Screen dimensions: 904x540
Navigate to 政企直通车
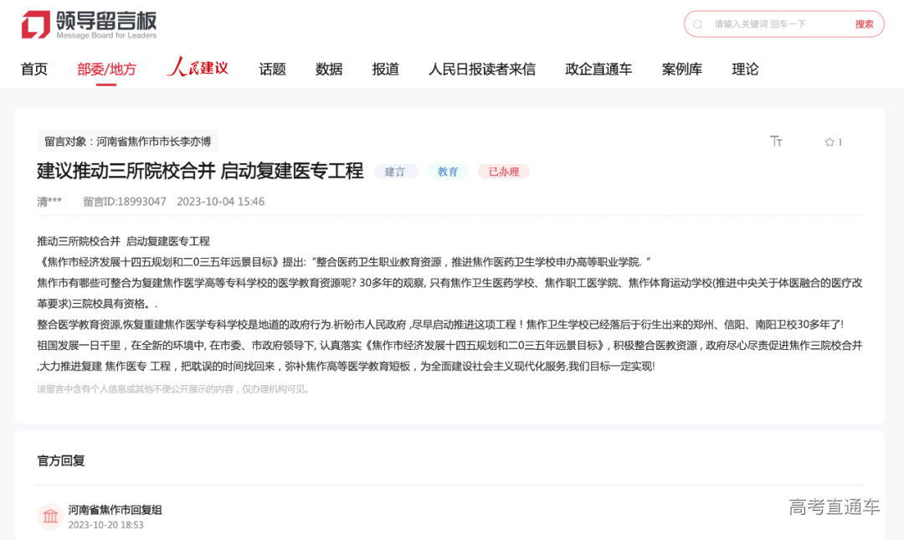[598, 69]
